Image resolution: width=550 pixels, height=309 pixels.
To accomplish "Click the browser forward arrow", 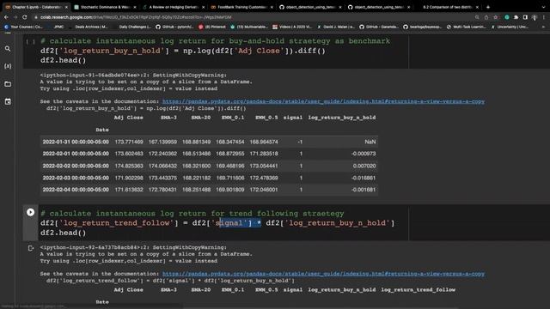I will (x=15, y=17).
